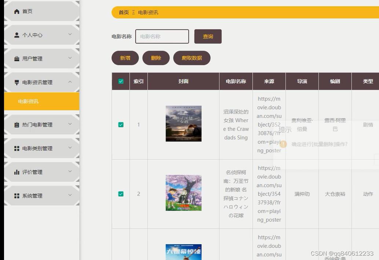Open the 系统管理 menu
This screenshot has height=260, width=379.
click(x=41, y=196)
